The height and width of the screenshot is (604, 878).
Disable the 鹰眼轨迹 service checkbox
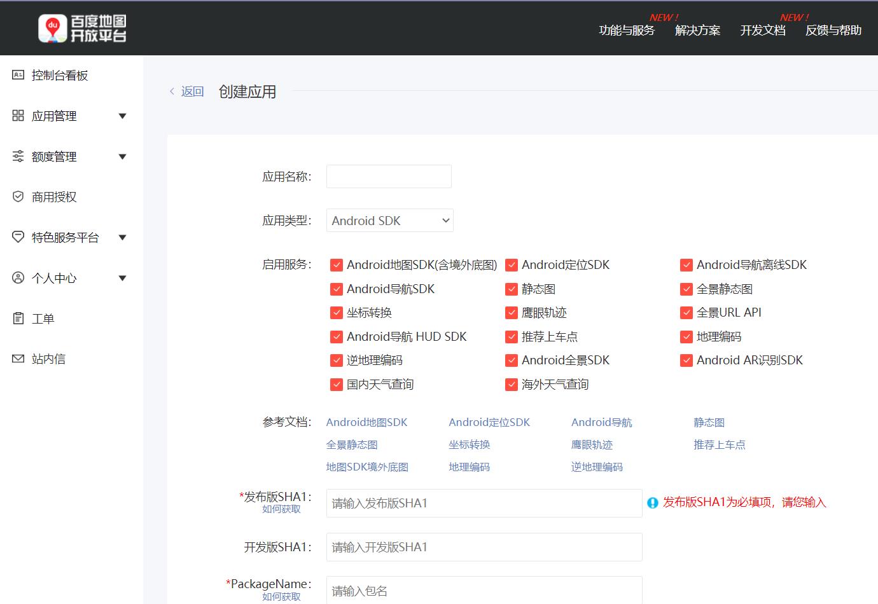click(512, 313)
